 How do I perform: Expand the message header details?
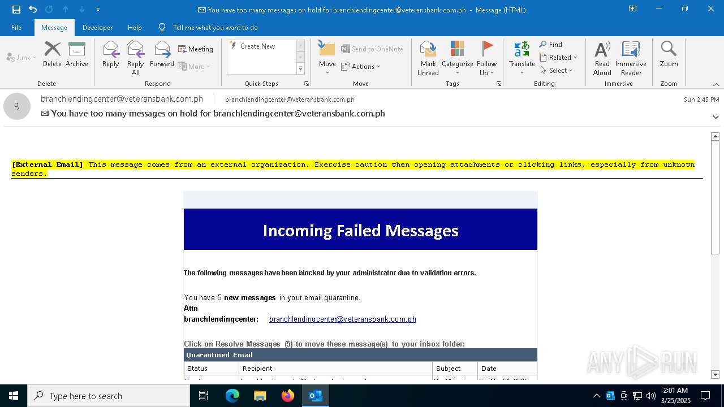click(x=716, y=117)
